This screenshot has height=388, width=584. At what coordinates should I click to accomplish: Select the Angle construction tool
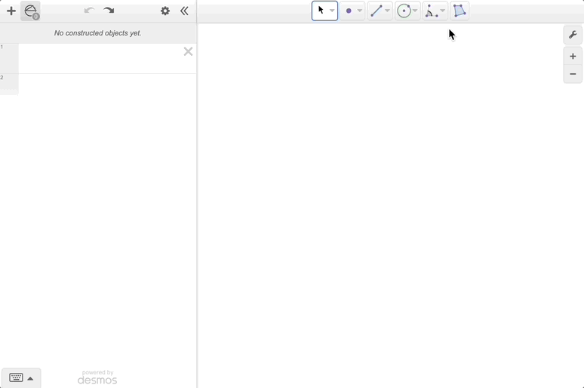click(x=431, y=11)
